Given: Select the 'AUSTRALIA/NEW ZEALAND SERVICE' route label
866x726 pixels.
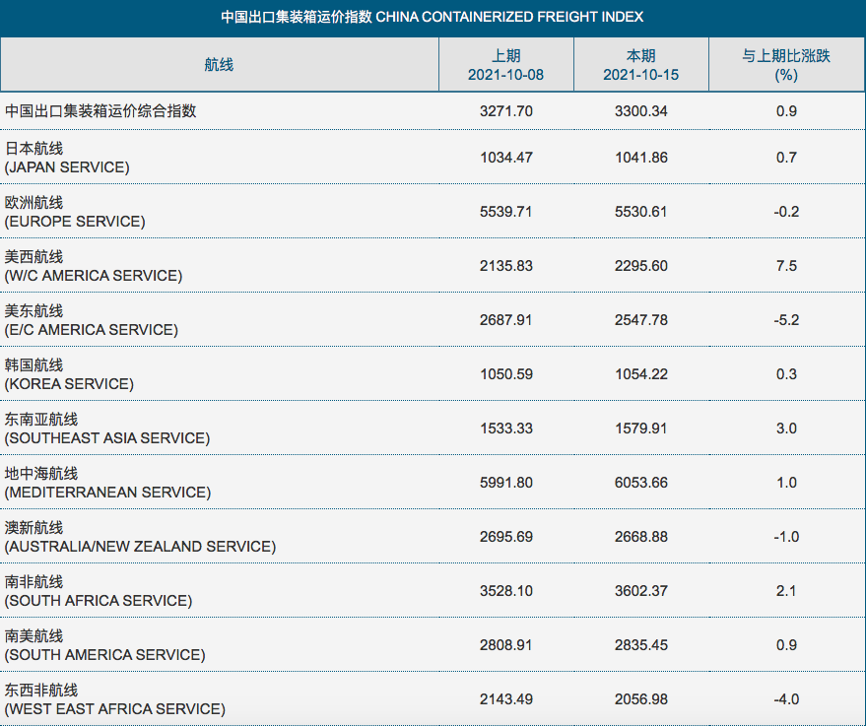Looking at the screenshot, I should point(140,546).
